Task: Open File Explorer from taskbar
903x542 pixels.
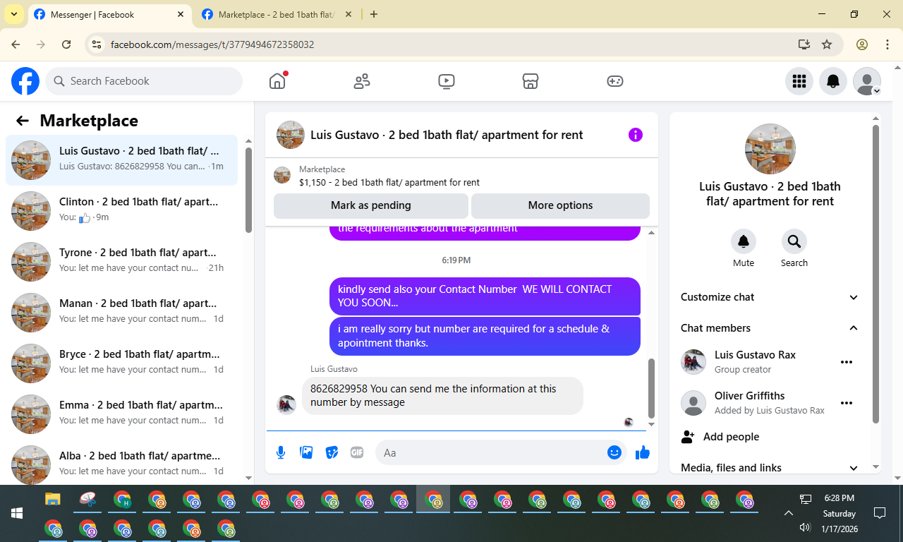Action: [x=53, y=500]
